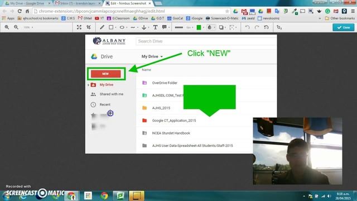Select the crop tool

(x=89, y=27)
